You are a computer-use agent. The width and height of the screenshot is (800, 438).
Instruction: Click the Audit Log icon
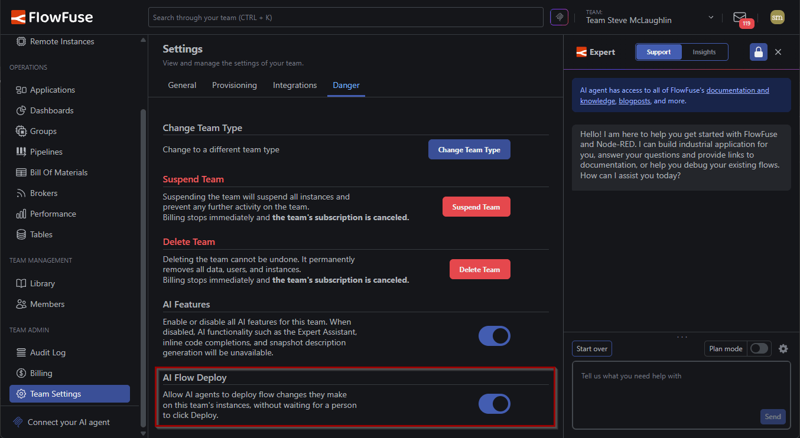21,352
